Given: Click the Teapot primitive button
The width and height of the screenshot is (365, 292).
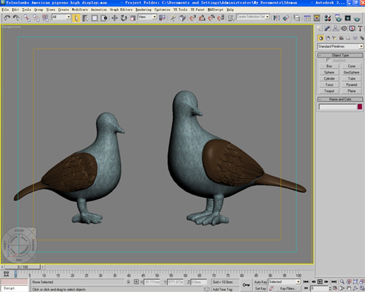Looking at the screenshot, I should (x=329, y=91).
